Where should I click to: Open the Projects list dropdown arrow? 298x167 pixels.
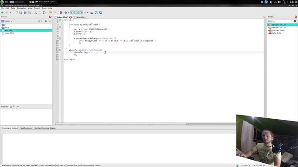(18, 107)
